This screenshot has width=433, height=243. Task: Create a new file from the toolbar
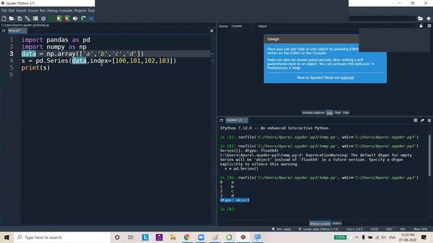point(4,18)
